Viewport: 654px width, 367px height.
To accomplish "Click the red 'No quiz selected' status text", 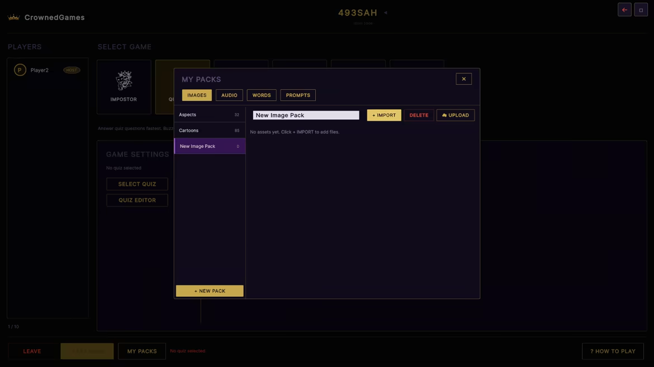I will (x=188, y=351).
